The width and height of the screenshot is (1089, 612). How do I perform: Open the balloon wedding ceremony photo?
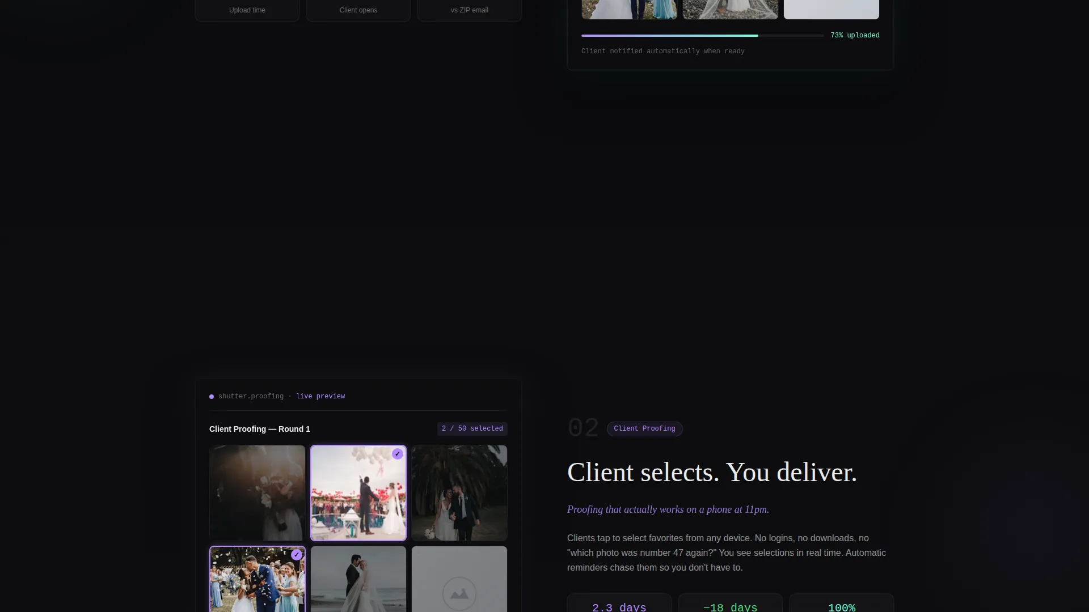pyautogui.click(x=358, y=493)
